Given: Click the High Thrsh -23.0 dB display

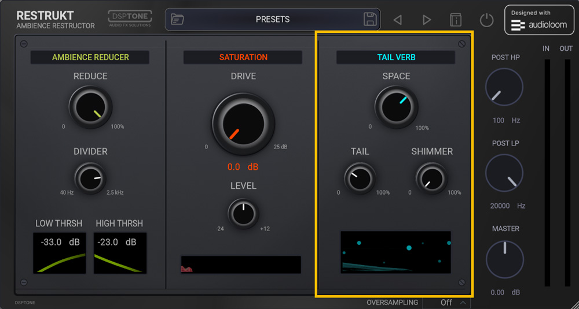Looking at the screenshot, I should click(120, 253).
